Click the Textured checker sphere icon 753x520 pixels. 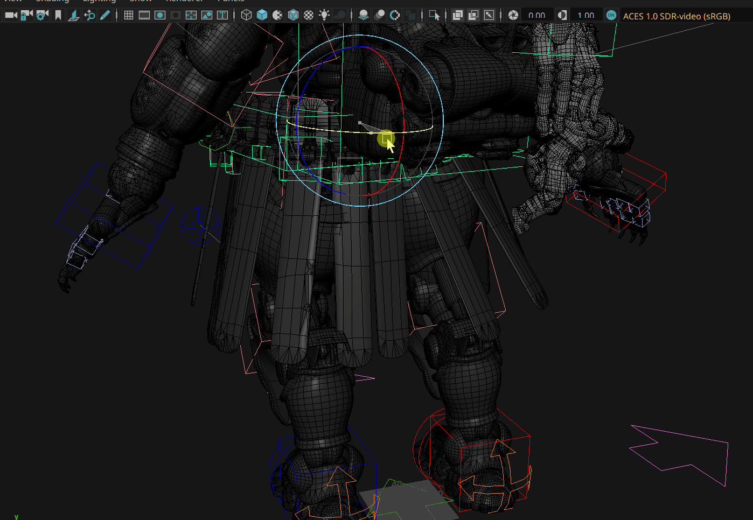click(x=309, y=15)
